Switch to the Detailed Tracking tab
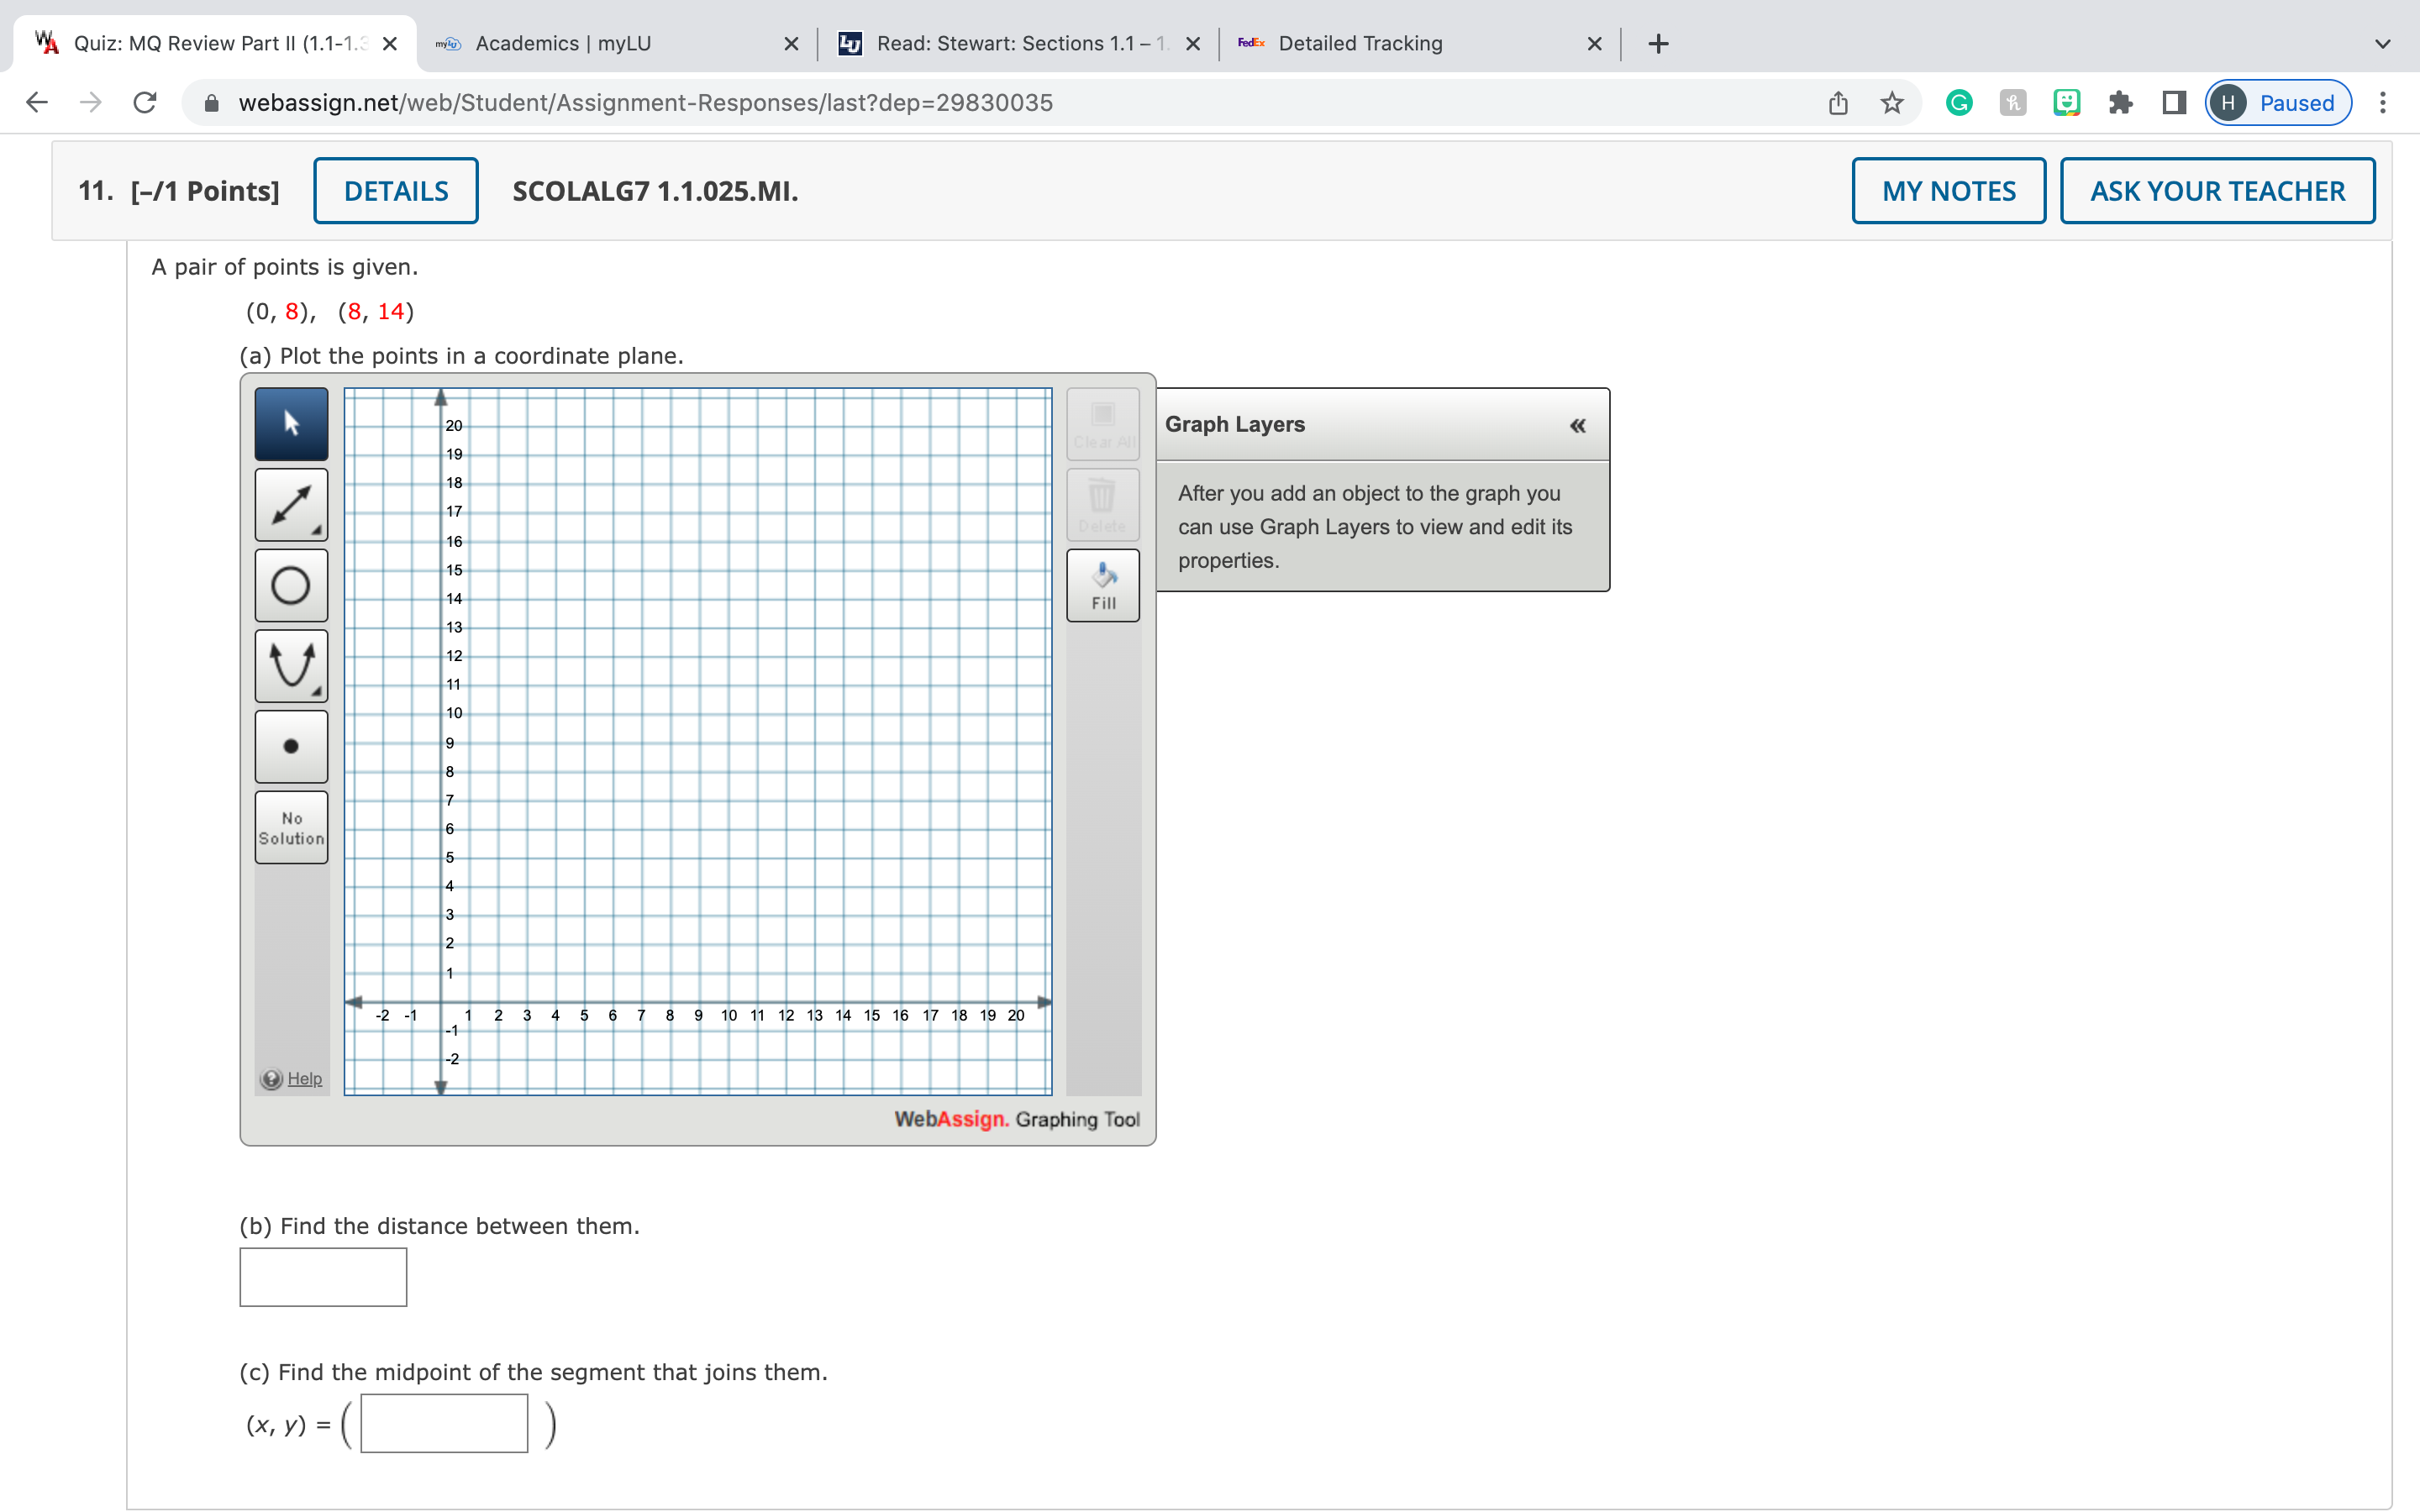 [x=1360, y=43]
